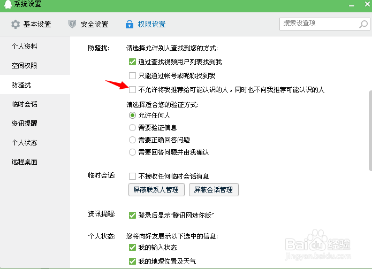
Task: Select 个人资料 in the sidebar
Action: (x=35, y=46)
